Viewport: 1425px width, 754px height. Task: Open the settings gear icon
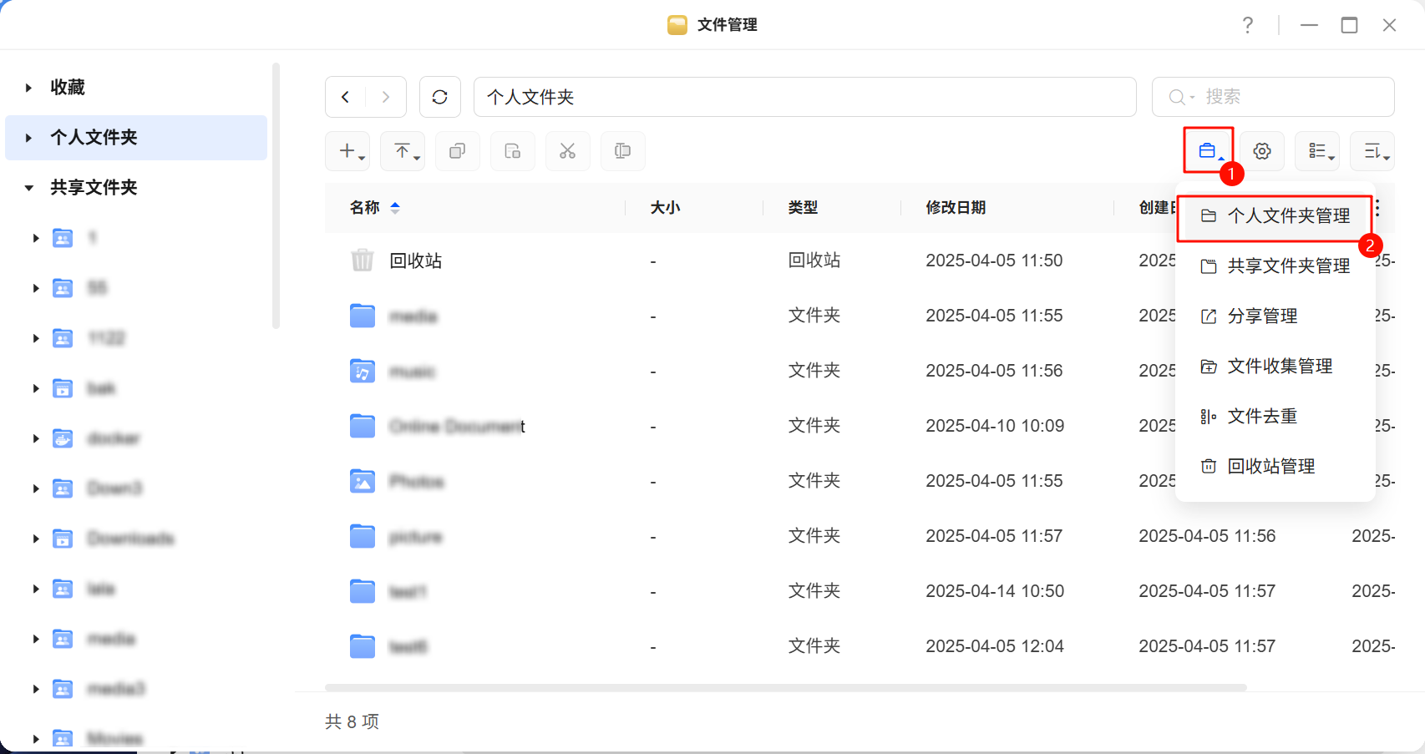[1261, 151]
